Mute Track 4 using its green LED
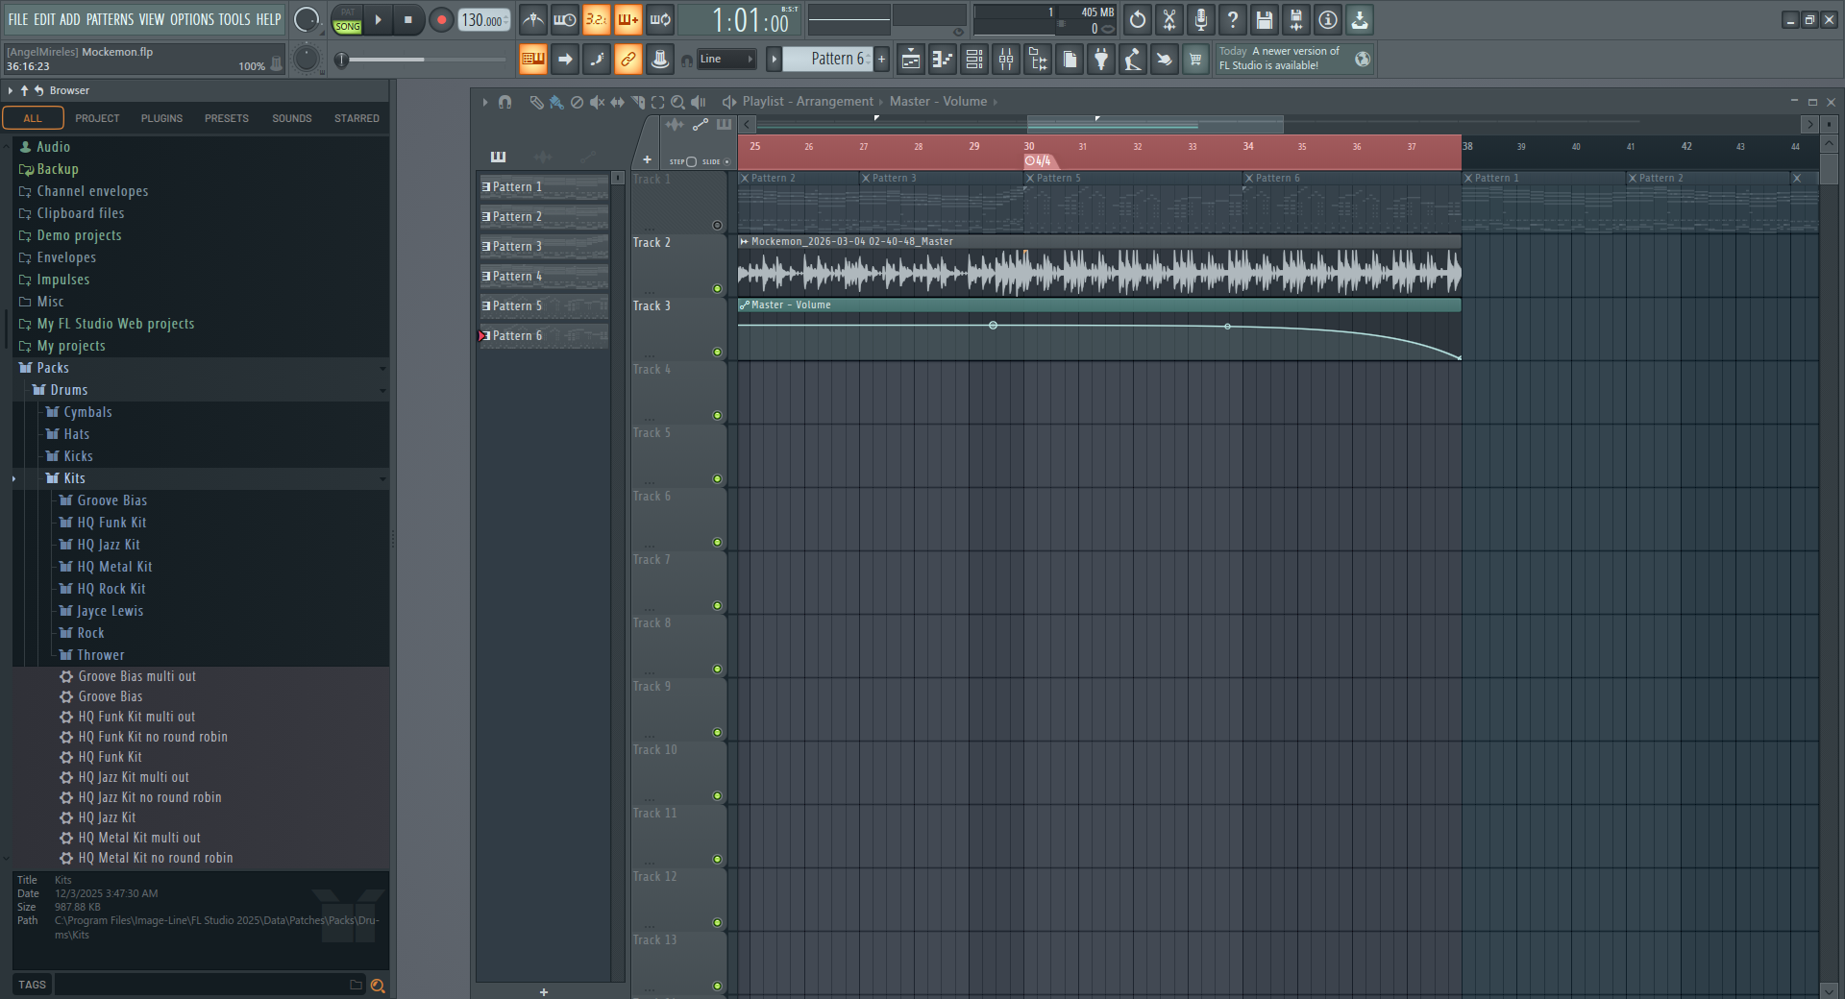Screen dimensions: 1845x999 pos(717,415)
